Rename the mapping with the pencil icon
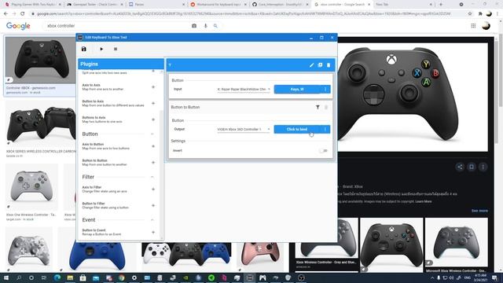 tap(311, 65)
